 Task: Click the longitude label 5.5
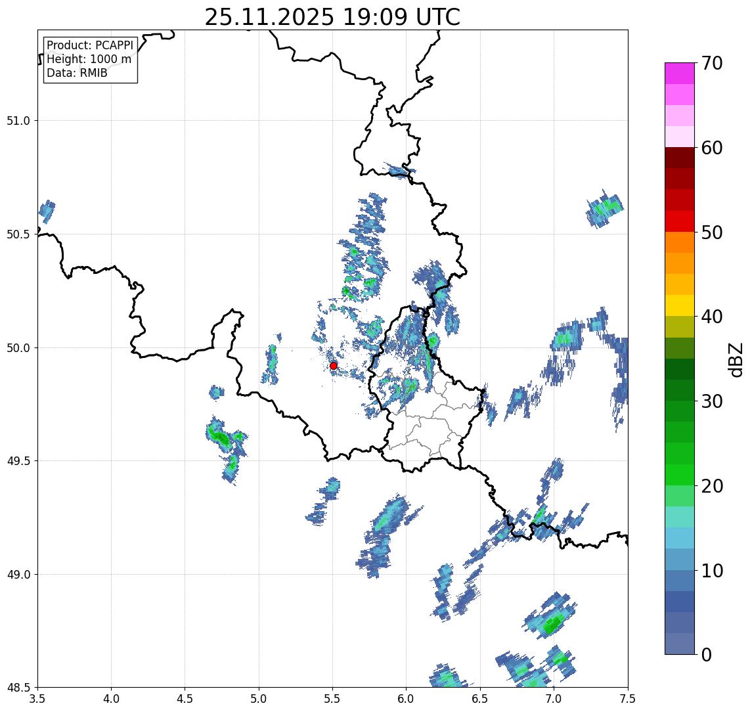333,699
